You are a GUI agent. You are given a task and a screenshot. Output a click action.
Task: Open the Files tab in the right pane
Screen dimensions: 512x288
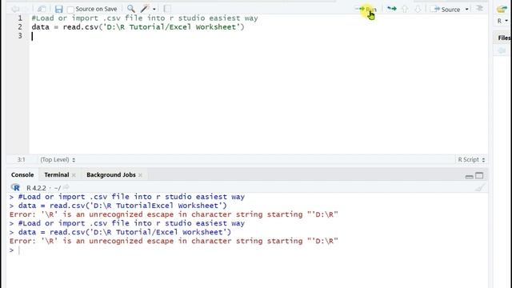[x=503, y=38]
